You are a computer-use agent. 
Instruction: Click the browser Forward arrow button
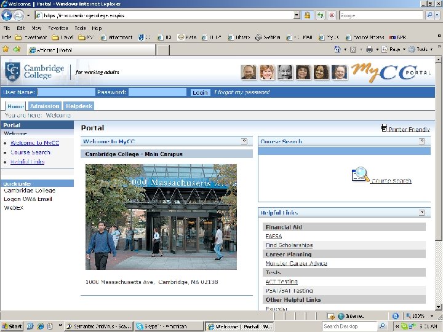click(18, 15)
